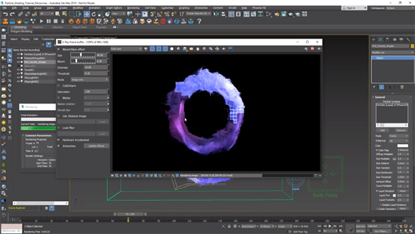Click the first fire preset icon in Phoenix toolbar
The width and height of the screenshot is (415, 234).
[x=71, y=21]
